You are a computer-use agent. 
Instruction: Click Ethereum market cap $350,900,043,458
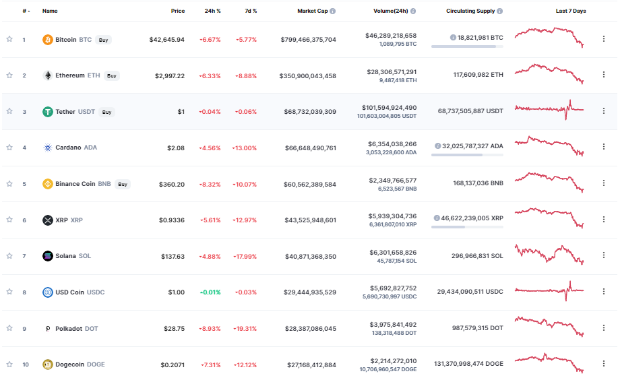click(308, 75)
